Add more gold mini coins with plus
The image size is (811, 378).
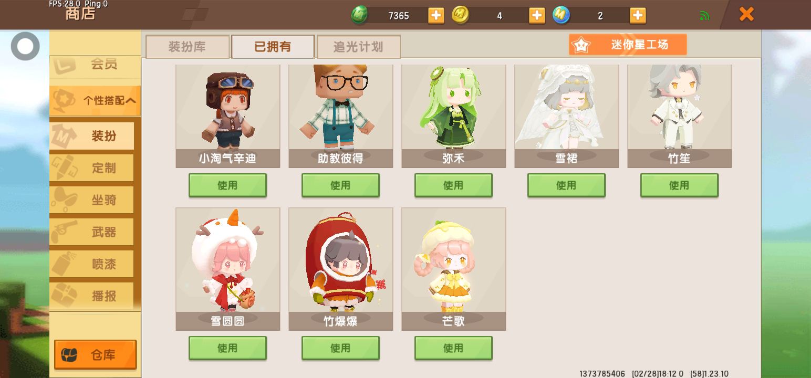[x=537, y=16]
